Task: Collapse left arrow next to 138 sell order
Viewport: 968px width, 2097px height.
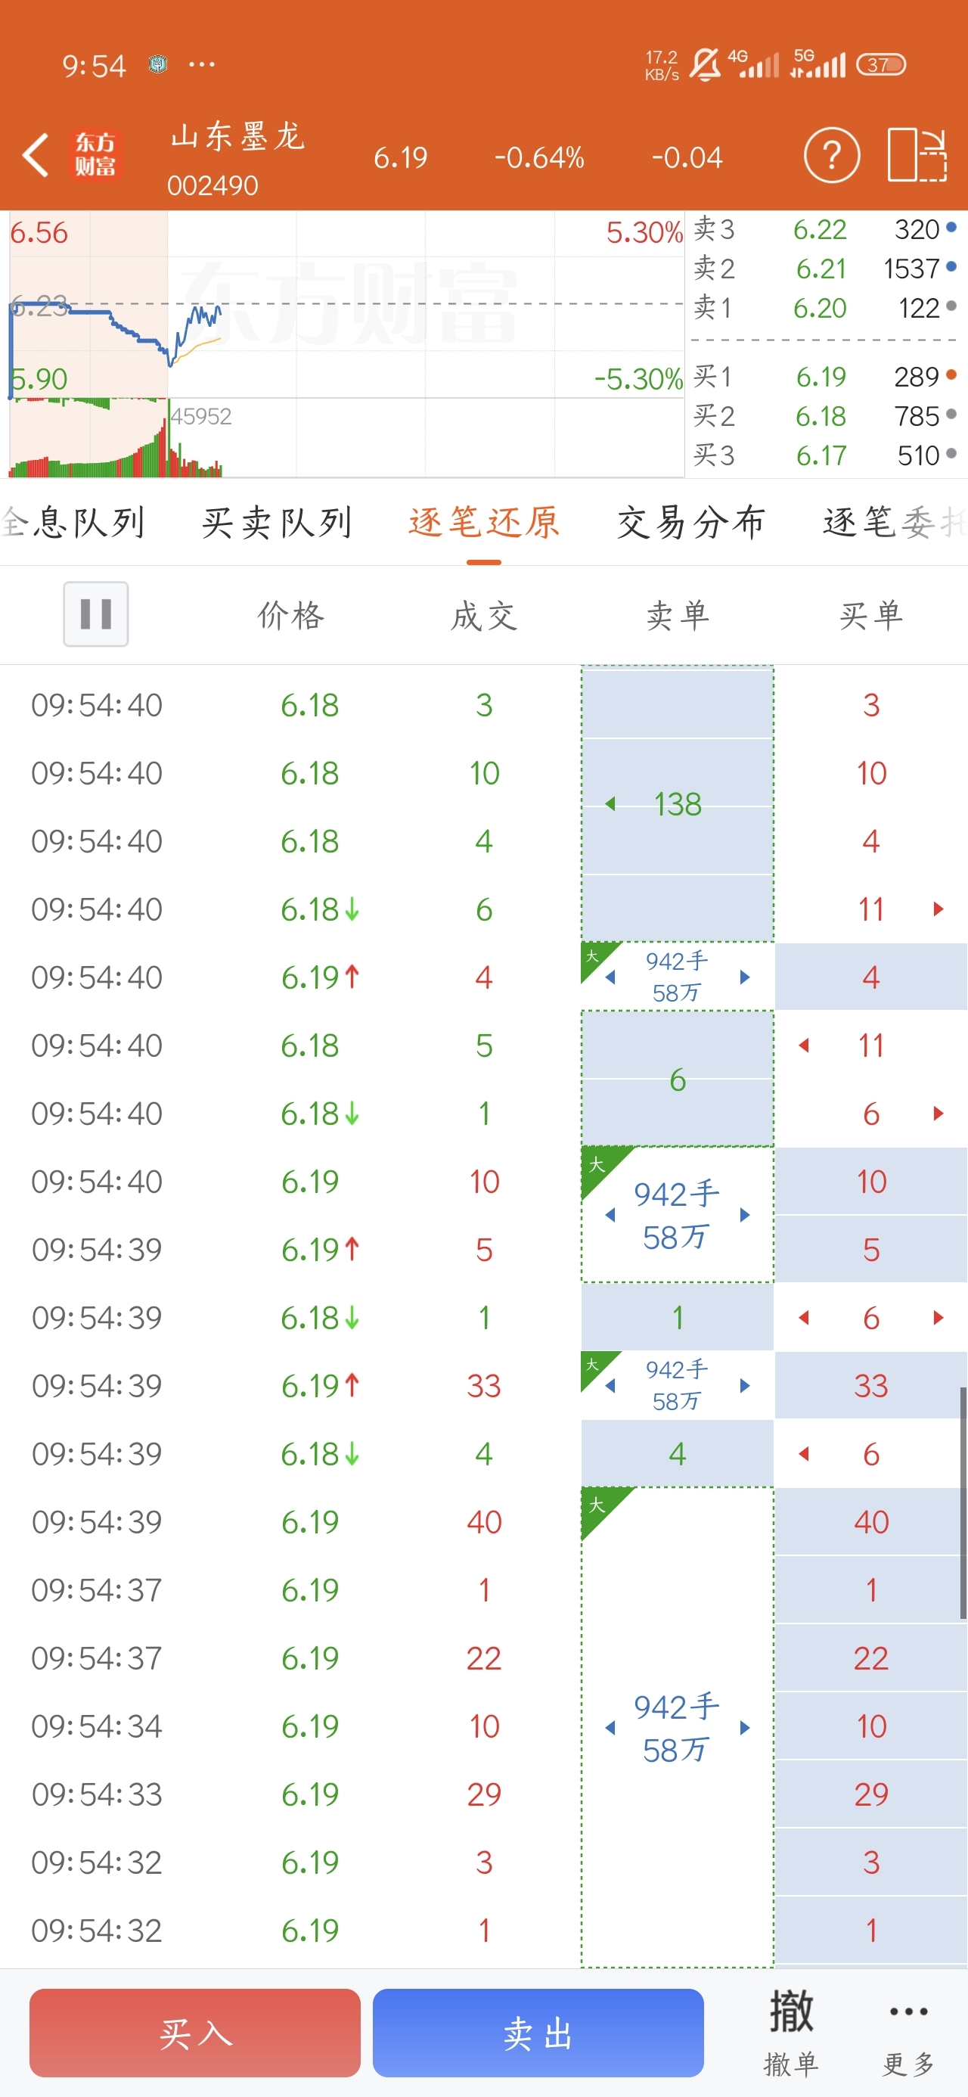Action: (x=610, y=804)
